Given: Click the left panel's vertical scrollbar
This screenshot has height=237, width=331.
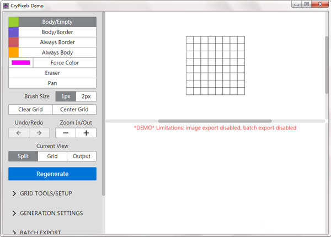Looking at the screenshot, I should [104, 103].
